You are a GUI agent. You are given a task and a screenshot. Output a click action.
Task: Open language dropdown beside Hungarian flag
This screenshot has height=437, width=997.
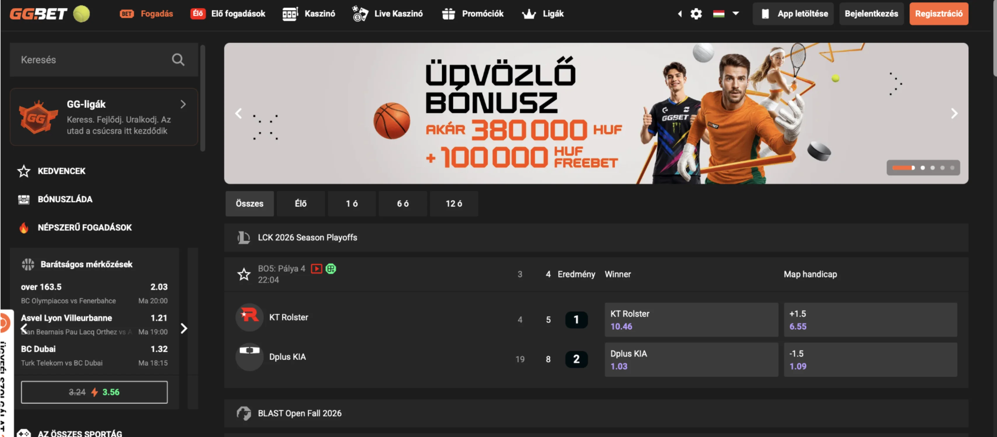point(736,13)
